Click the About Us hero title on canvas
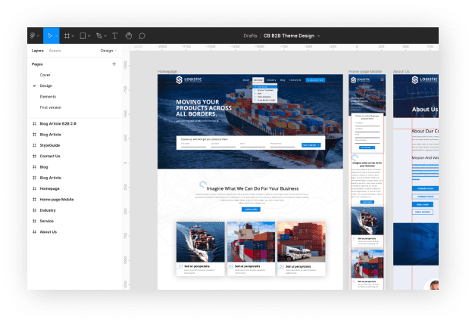This screenshot has width=472, height=323. [x=425, y=110]
